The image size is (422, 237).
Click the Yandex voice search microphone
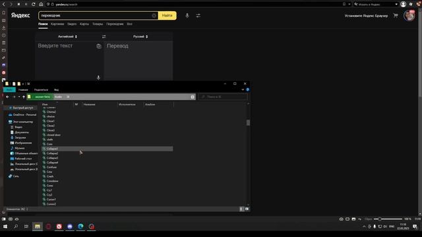(x=187, y=16)
